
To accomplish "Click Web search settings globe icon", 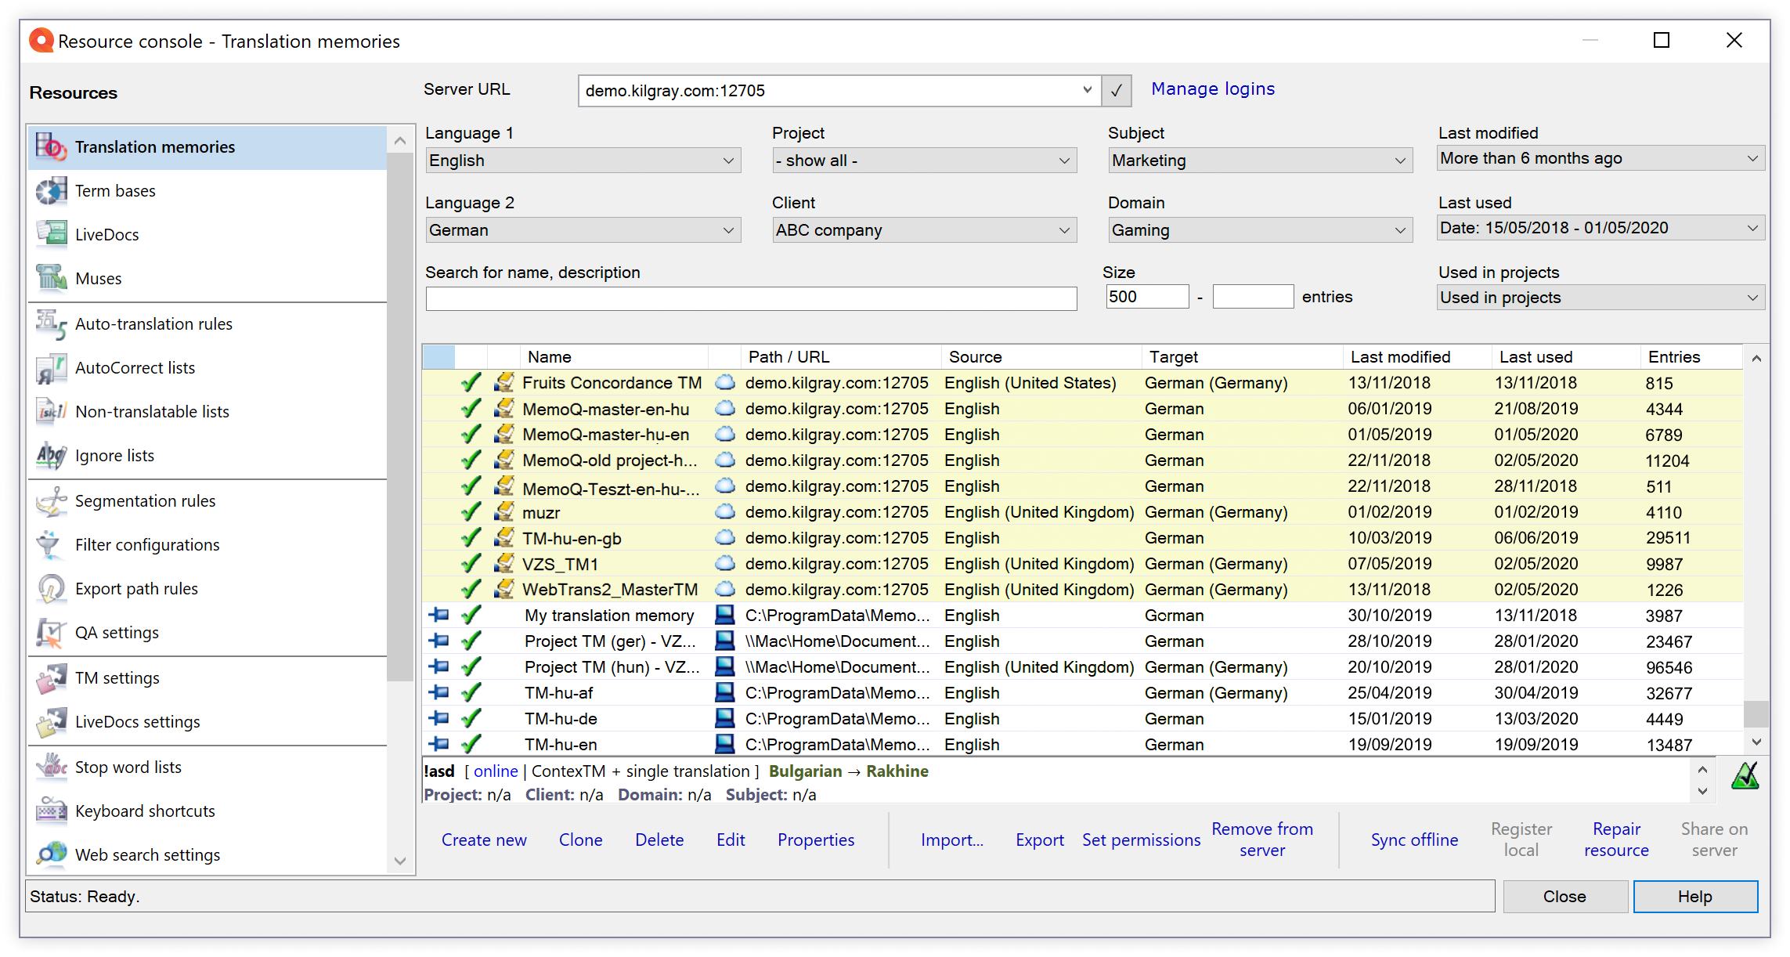I will coord(52,854).
